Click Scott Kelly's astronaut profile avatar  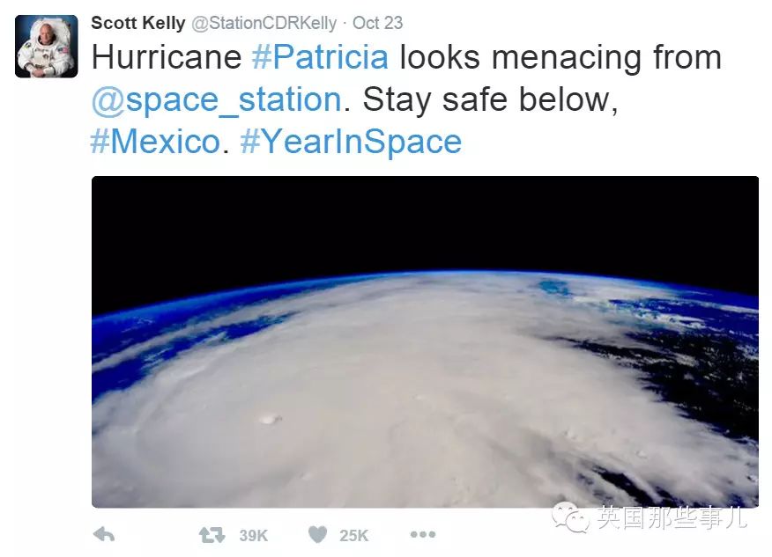click(47, 47)
